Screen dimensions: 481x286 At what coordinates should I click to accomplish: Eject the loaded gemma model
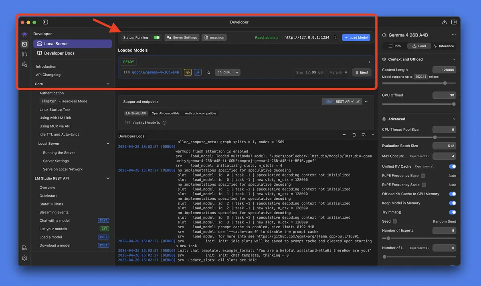tap(361, 72)
